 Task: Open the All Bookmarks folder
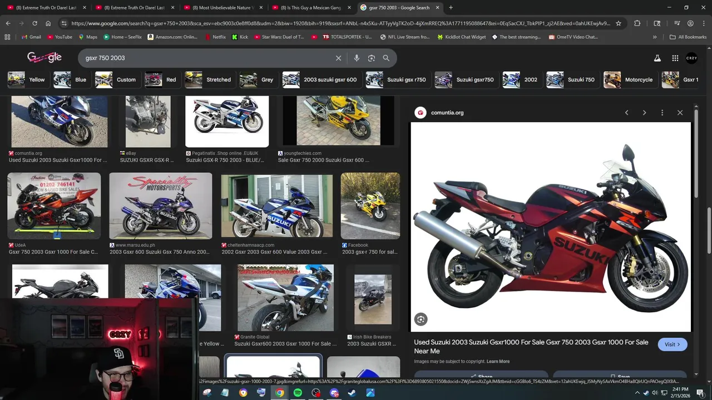click(688, 37)
